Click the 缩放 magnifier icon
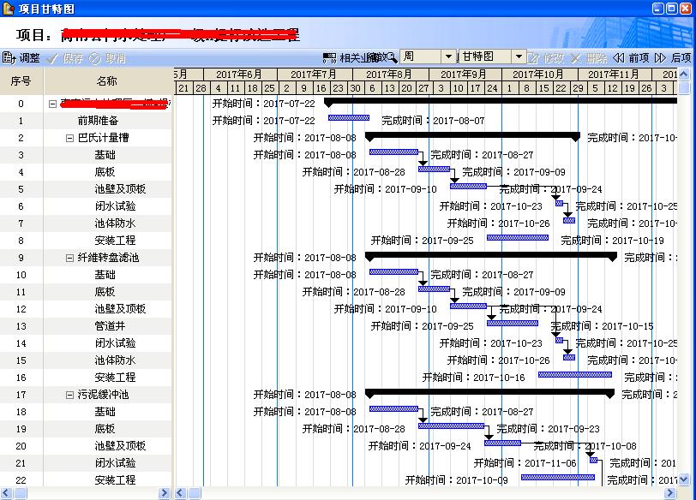The width and height of the screenshot is (696, 500). 392,57
